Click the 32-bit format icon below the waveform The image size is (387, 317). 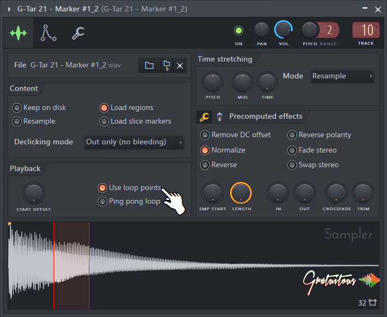[x=372, y=302]
